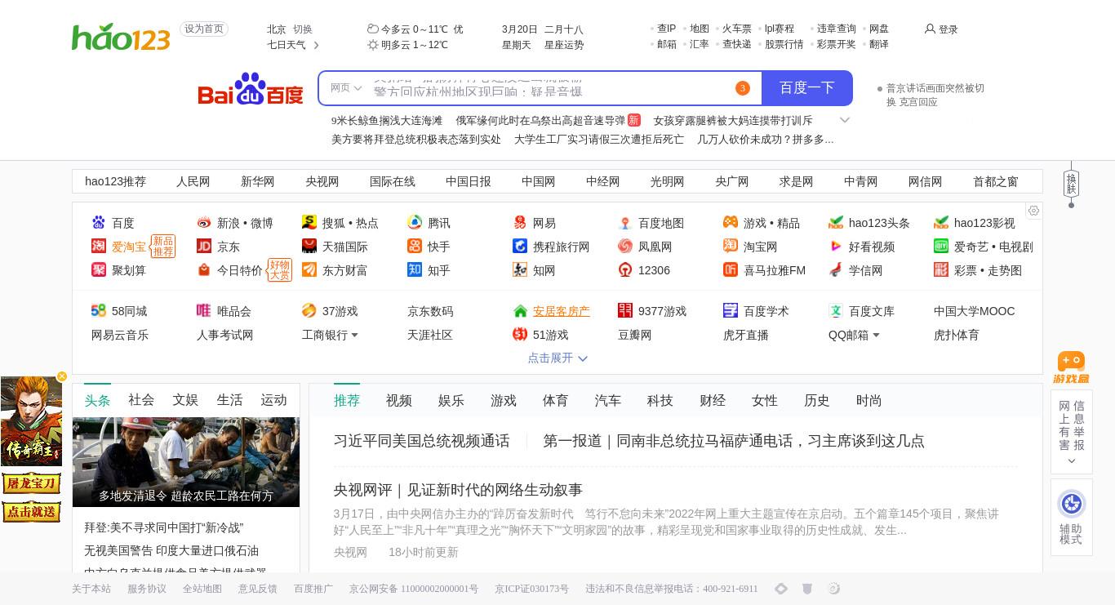Expand the 七日天气 forecast arrow

(317, 46)
